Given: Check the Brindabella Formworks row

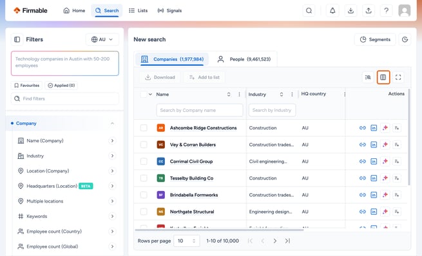Looking at the screenshot, I should click(x=144, y=195).
